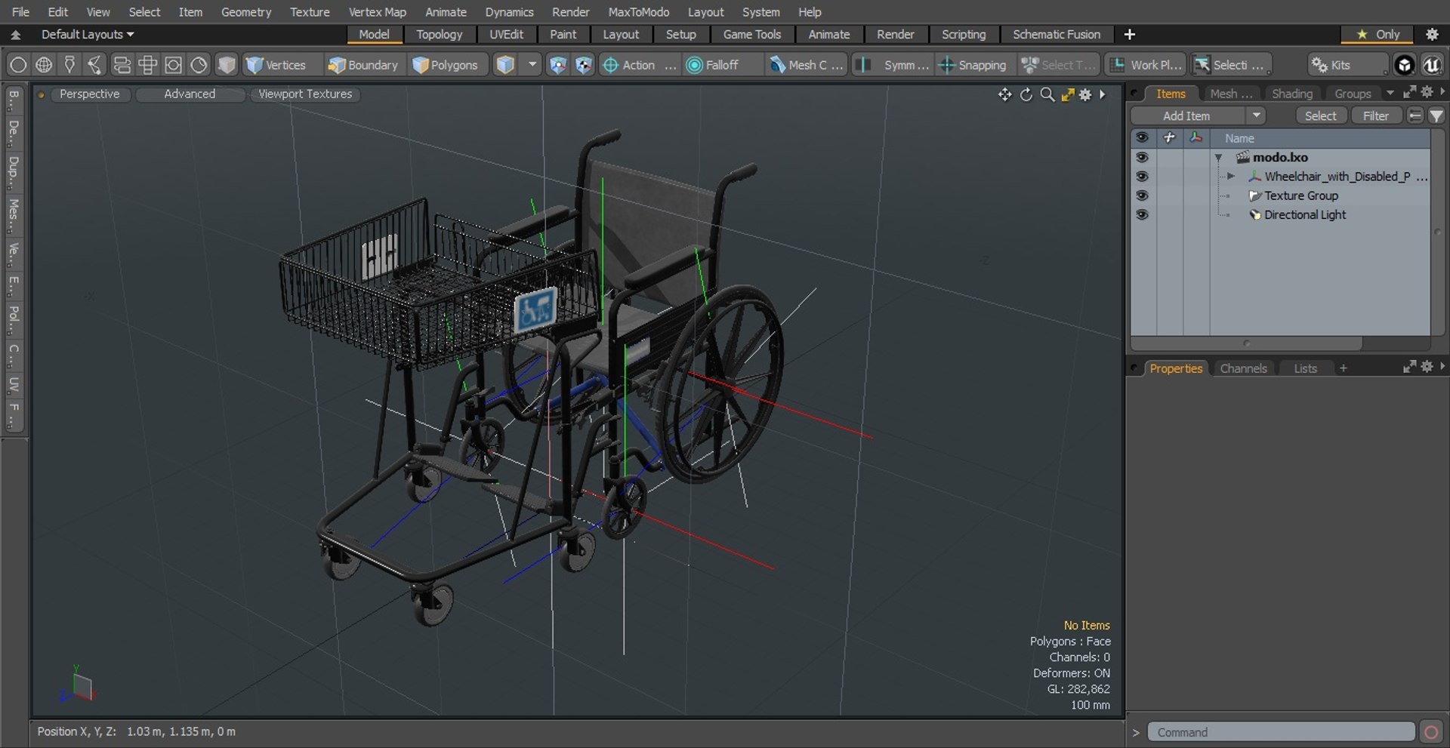Image resolution: width=1450 pixels, height=748 pixels.
Task: Click the Items panel list options icon
Action: [1415, 115]
